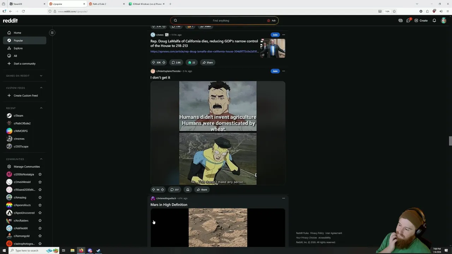Click Start a community

(24, 64)
